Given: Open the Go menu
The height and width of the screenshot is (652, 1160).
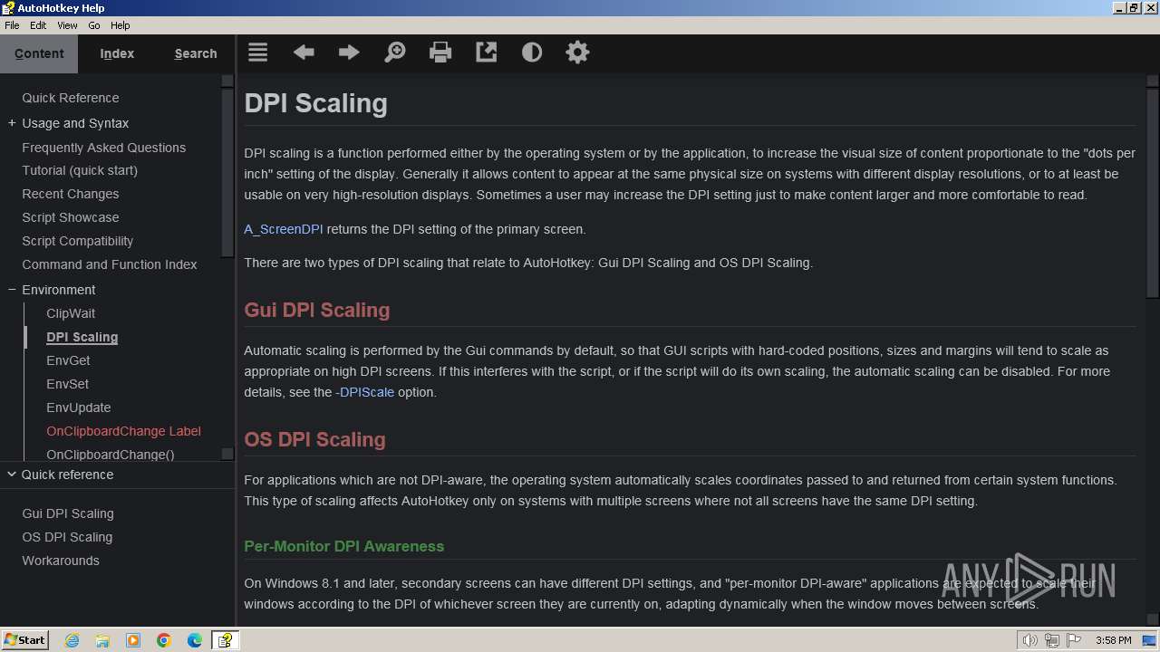Looking at the screenshot, I should [x=94, y=25].
